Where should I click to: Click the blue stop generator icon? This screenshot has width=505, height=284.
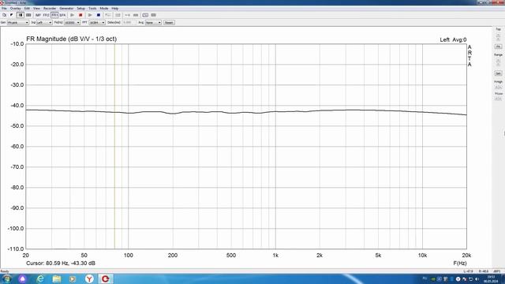pyautogui.click(x=99, y=15)
